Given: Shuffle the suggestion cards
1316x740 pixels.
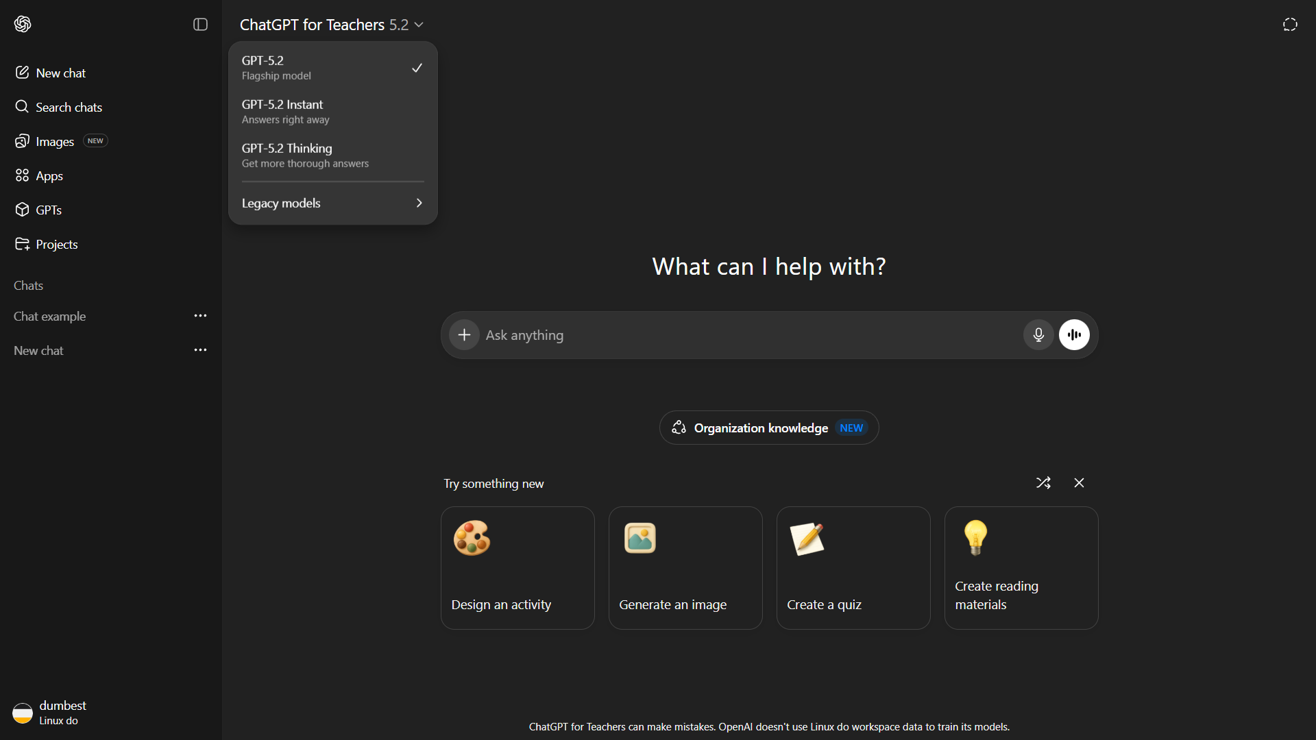Looking at the screenshot, I should 1043,483.
